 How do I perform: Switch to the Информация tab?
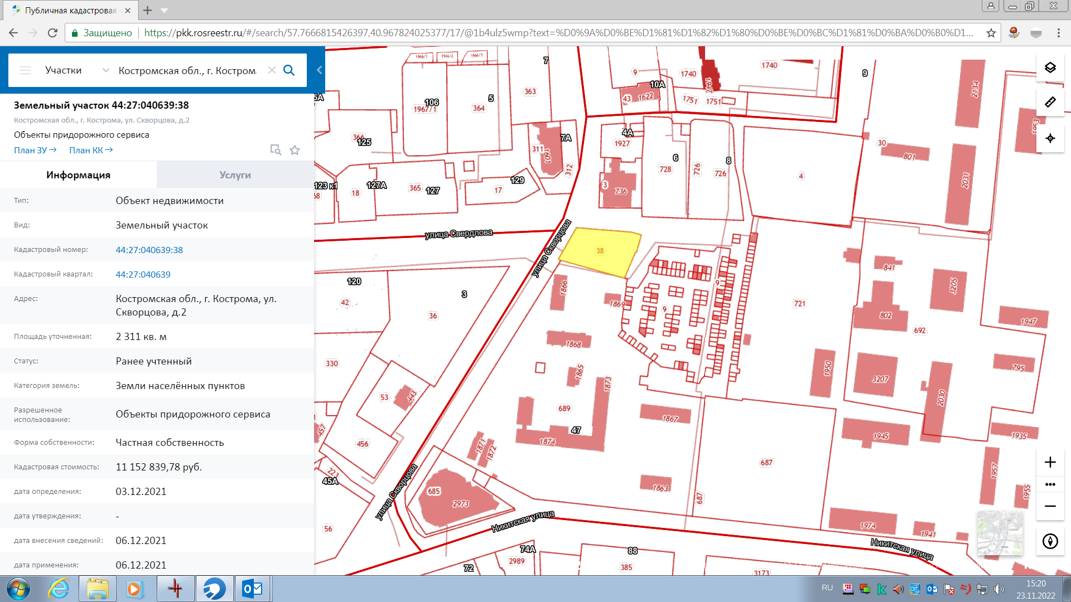click(78, 175)
